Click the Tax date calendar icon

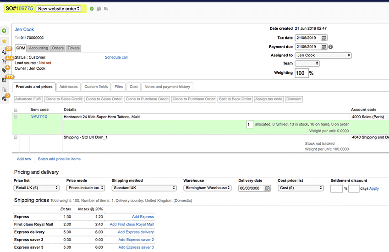[x=324, y=38]
